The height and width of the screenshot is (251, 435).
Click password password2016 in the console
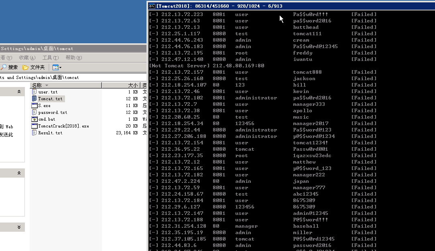pos(312,245)
